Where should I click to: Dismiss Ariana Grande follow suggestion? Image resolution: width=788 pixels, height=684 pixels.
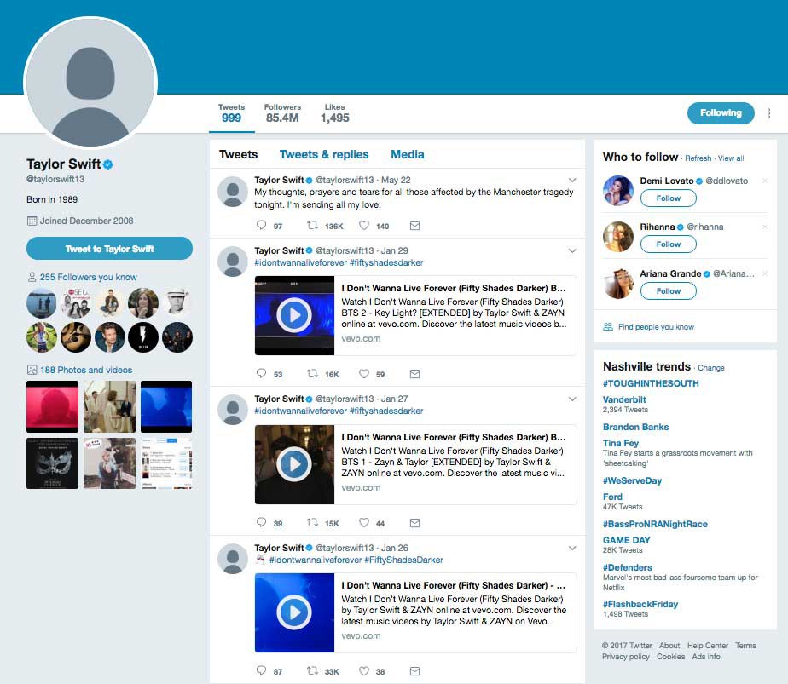tap(764, 273)
